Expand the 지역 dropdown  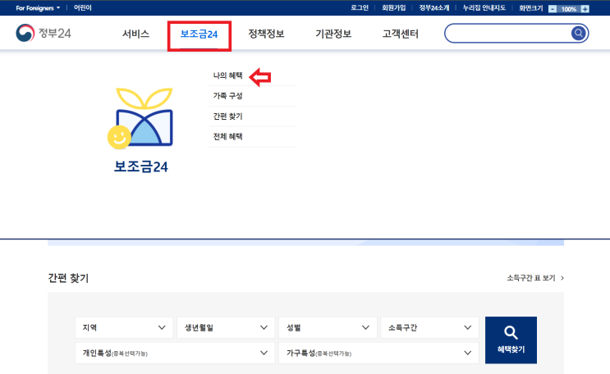tap(124, 327)
